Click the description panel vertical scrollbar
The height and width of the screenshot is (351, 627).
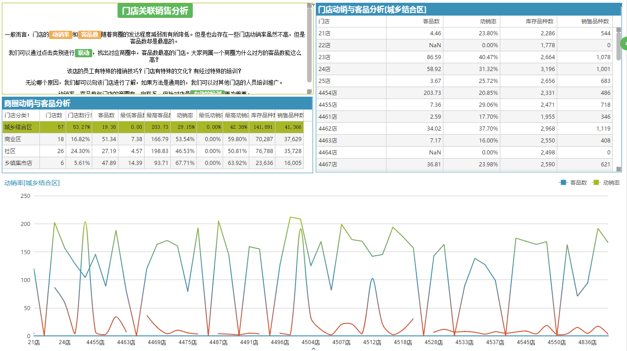click(x=309, y=46)
